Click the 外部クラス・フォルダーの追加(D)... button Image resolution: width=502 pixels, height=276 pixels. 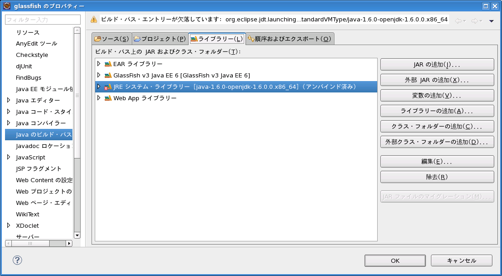[437, 142]
